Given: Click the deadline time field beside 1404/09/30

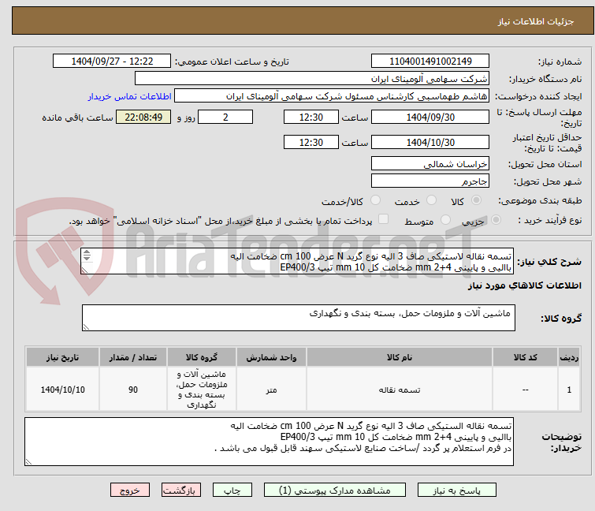Looking at the screenshot, I should tap(311, 117).
